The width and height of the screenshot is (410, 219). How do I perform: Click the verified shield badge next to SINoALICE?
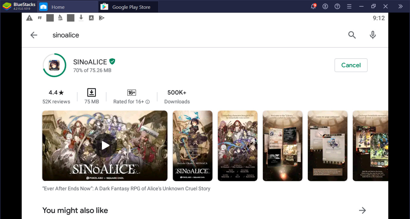pyautogui.click(x=112, y=62)
